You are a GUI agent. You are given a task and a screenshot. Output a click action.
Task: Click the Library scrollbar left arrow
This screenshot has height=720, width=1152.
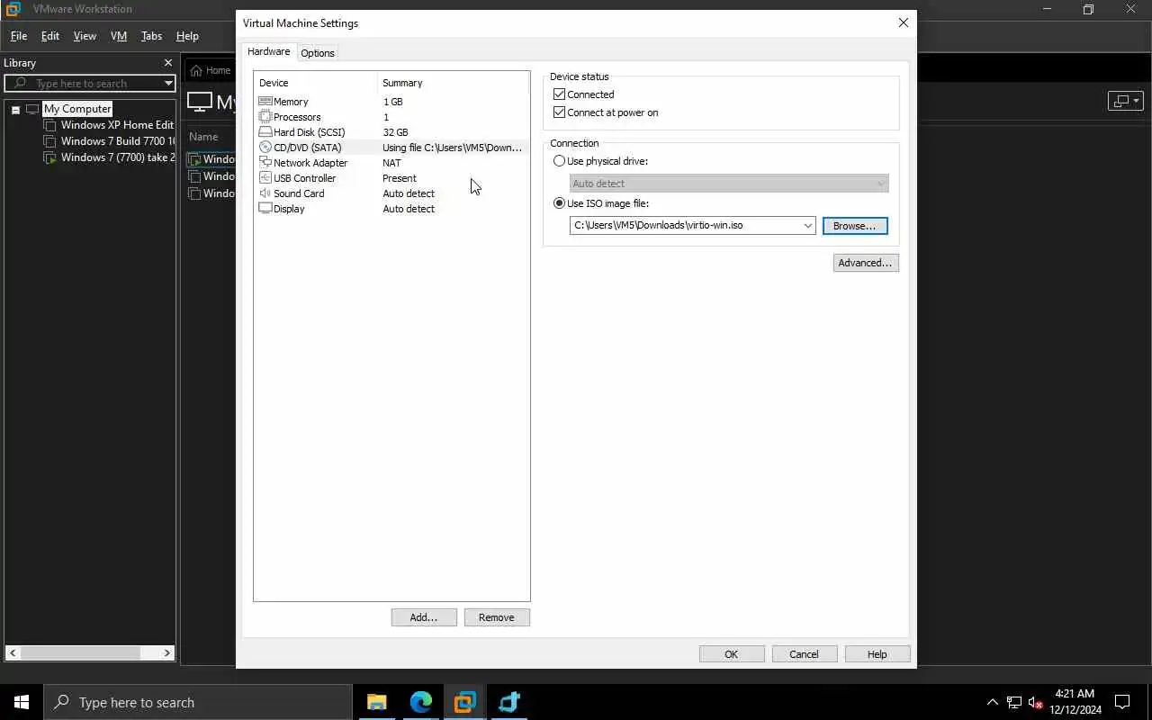(13, 652)
